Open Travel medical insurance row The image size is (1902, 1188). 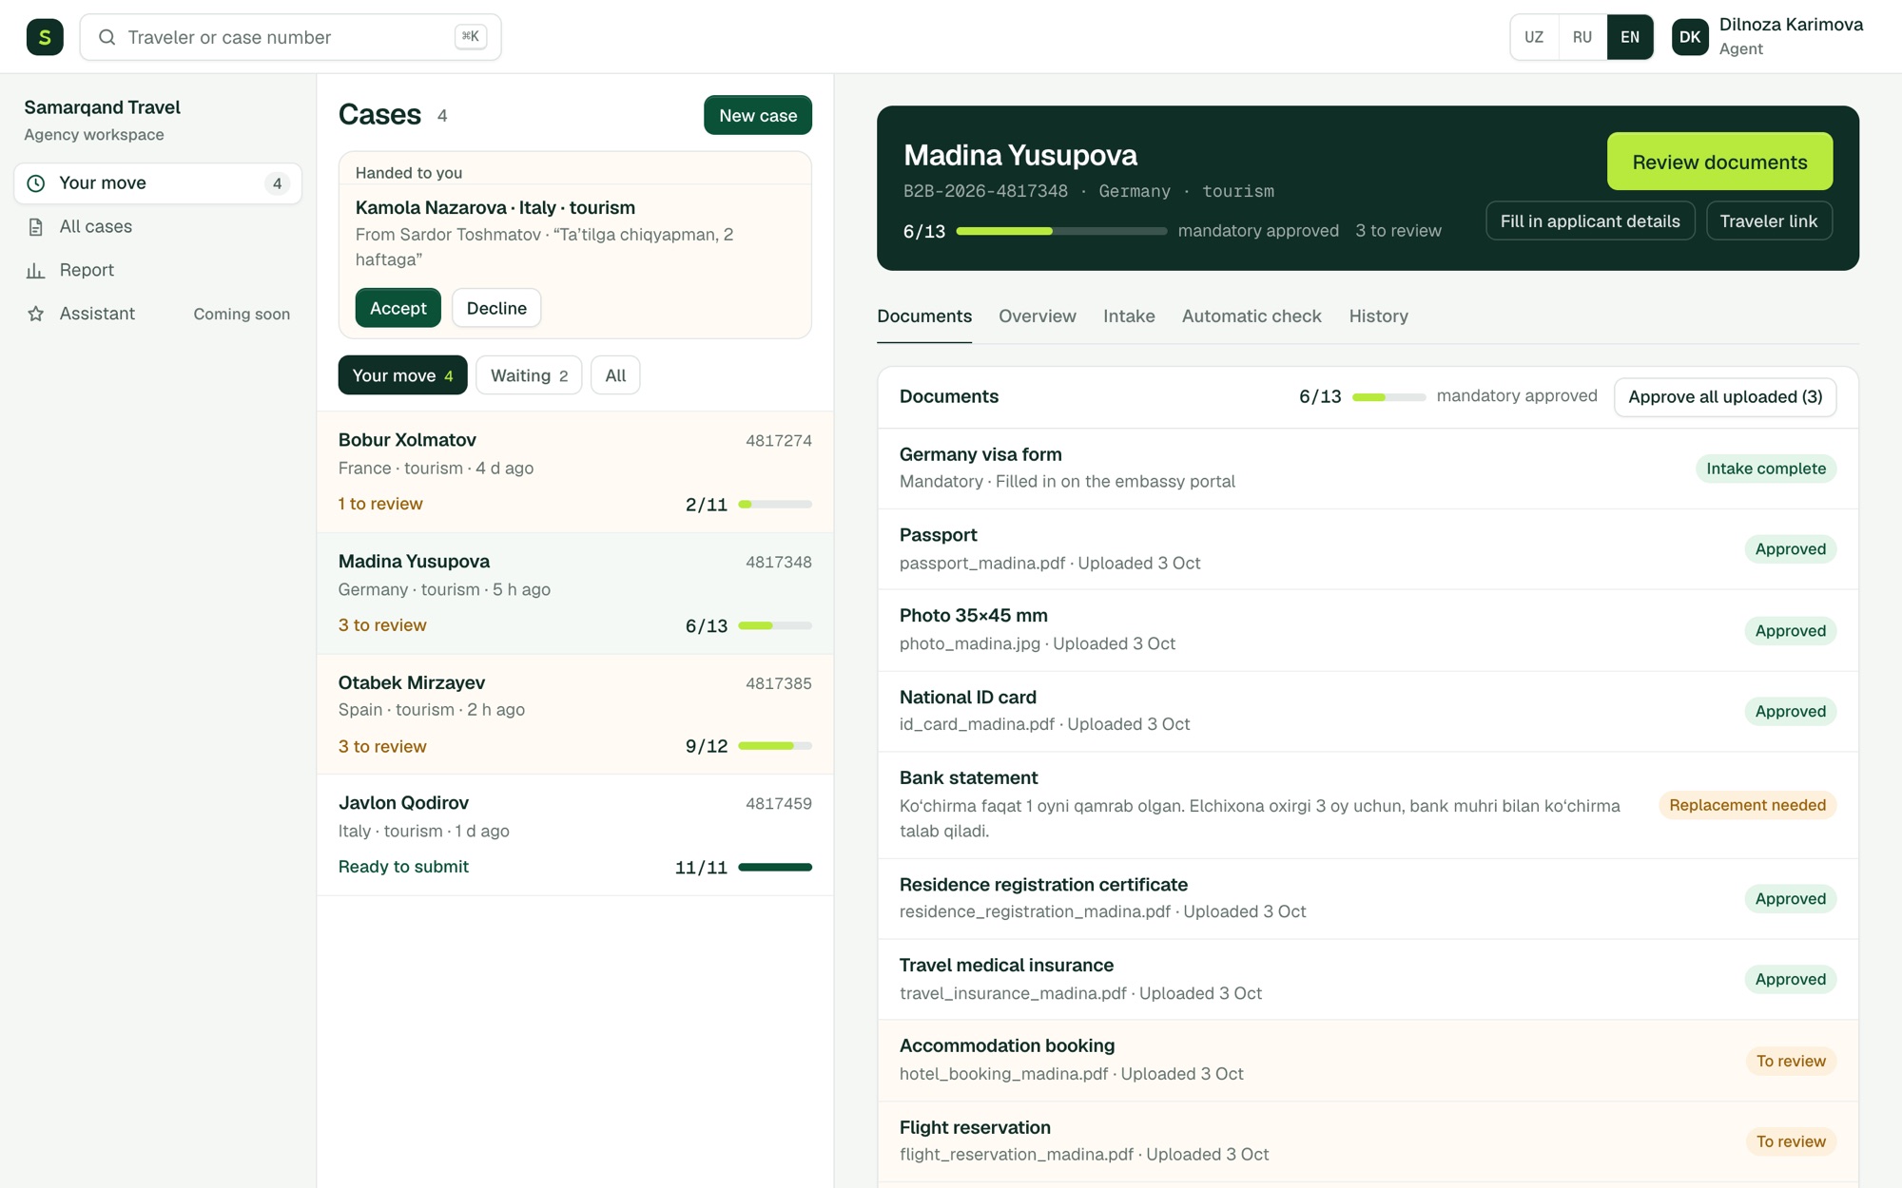click(1368, 979)
